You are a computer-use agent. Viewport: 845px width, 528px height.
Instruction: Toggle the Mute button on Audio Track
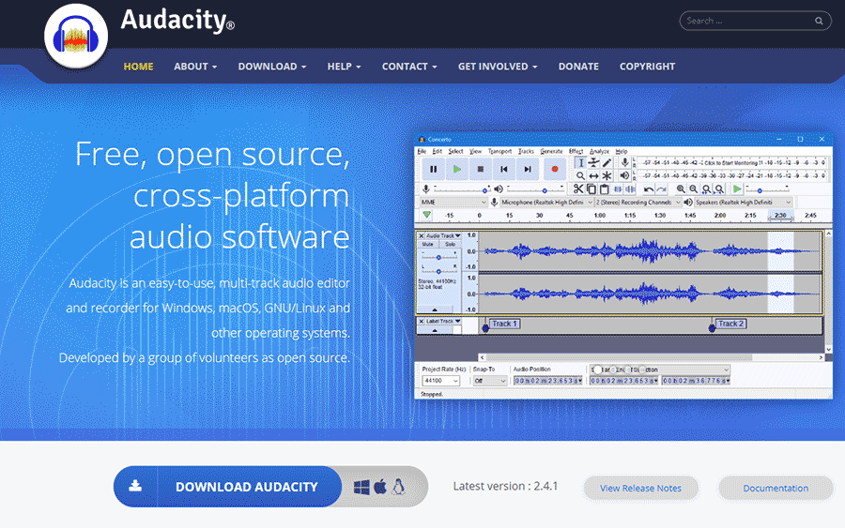(428, 245)
